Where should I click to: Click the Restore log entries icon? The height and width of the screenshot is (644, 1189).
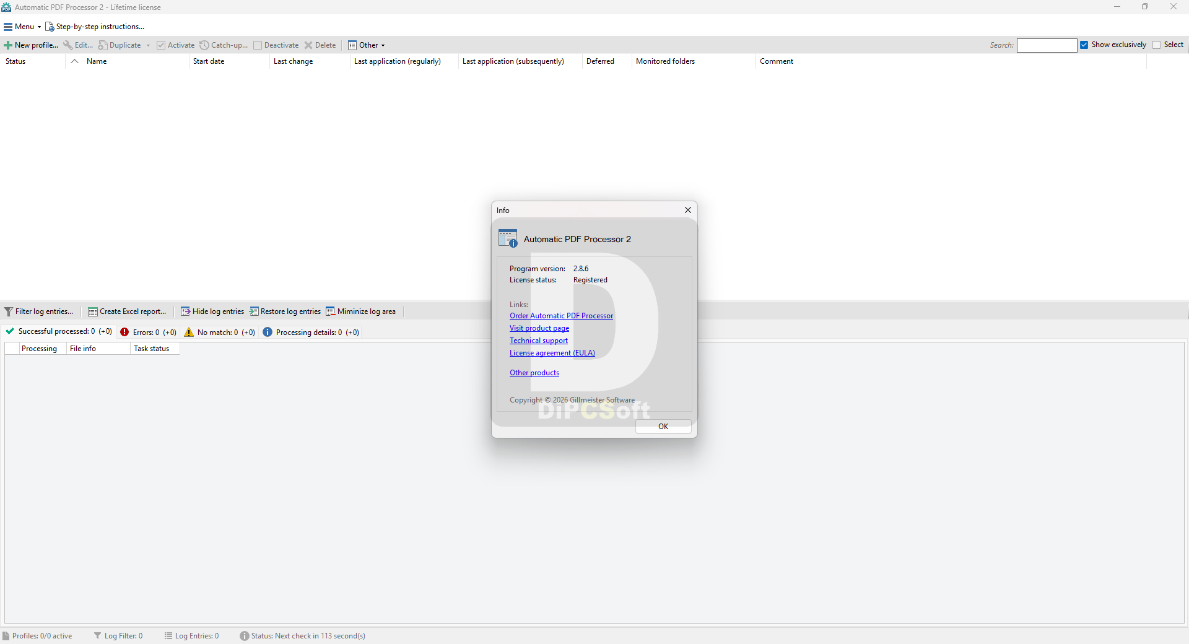254,311
